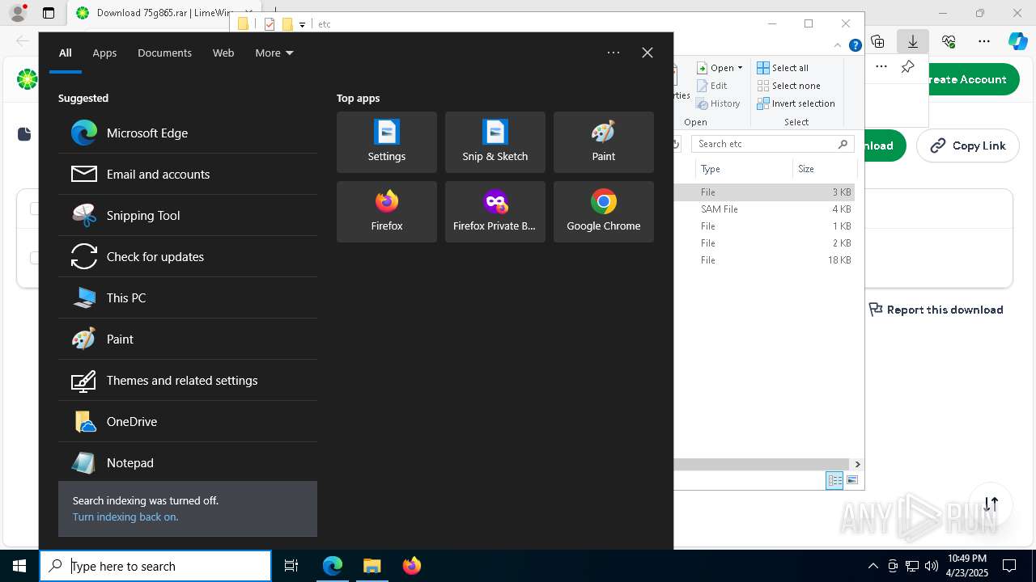1036x582 pixels.
Task: Open Explorer ribbon Help icon
Action: (x=855, y=45)
